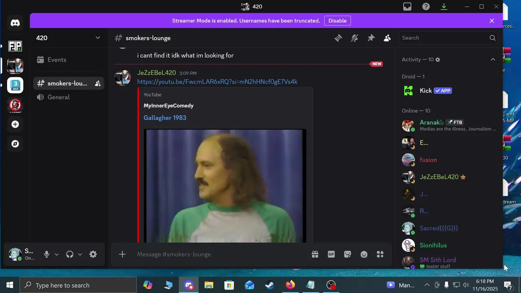Open the 3 MAX server icon
521x293 pixels.
[x=15, y=85]
